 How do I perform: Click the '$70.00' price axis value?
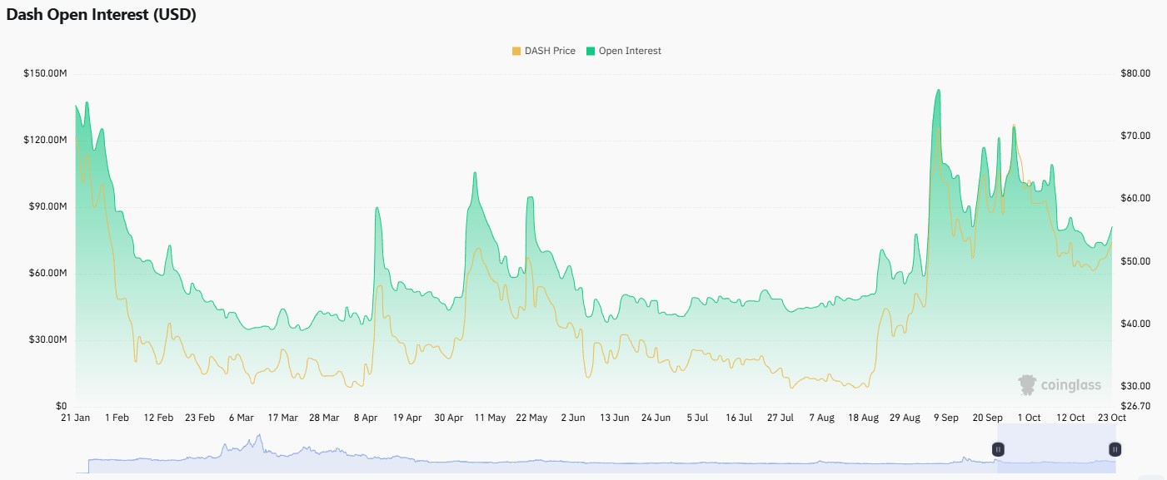click(1135, 136)
